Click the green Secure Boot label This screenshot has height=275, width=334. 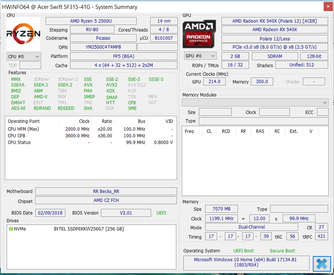click(282, 251)
